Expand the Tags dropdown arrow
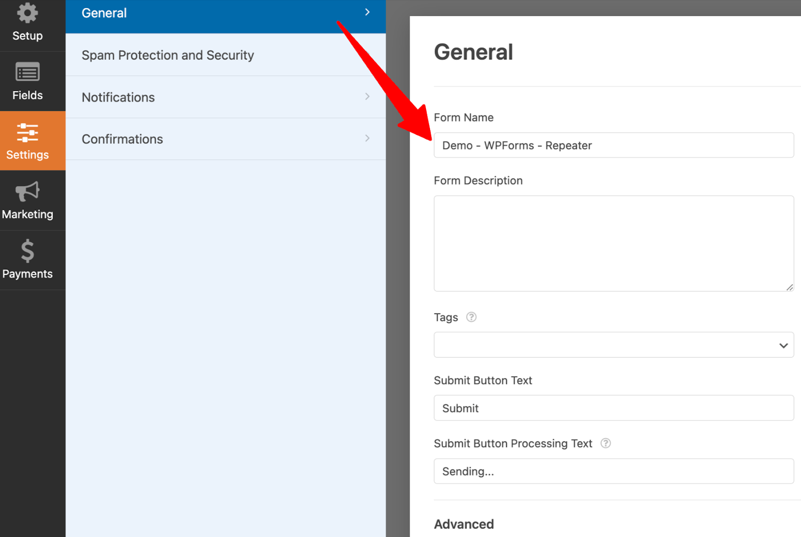 [783, 345]
